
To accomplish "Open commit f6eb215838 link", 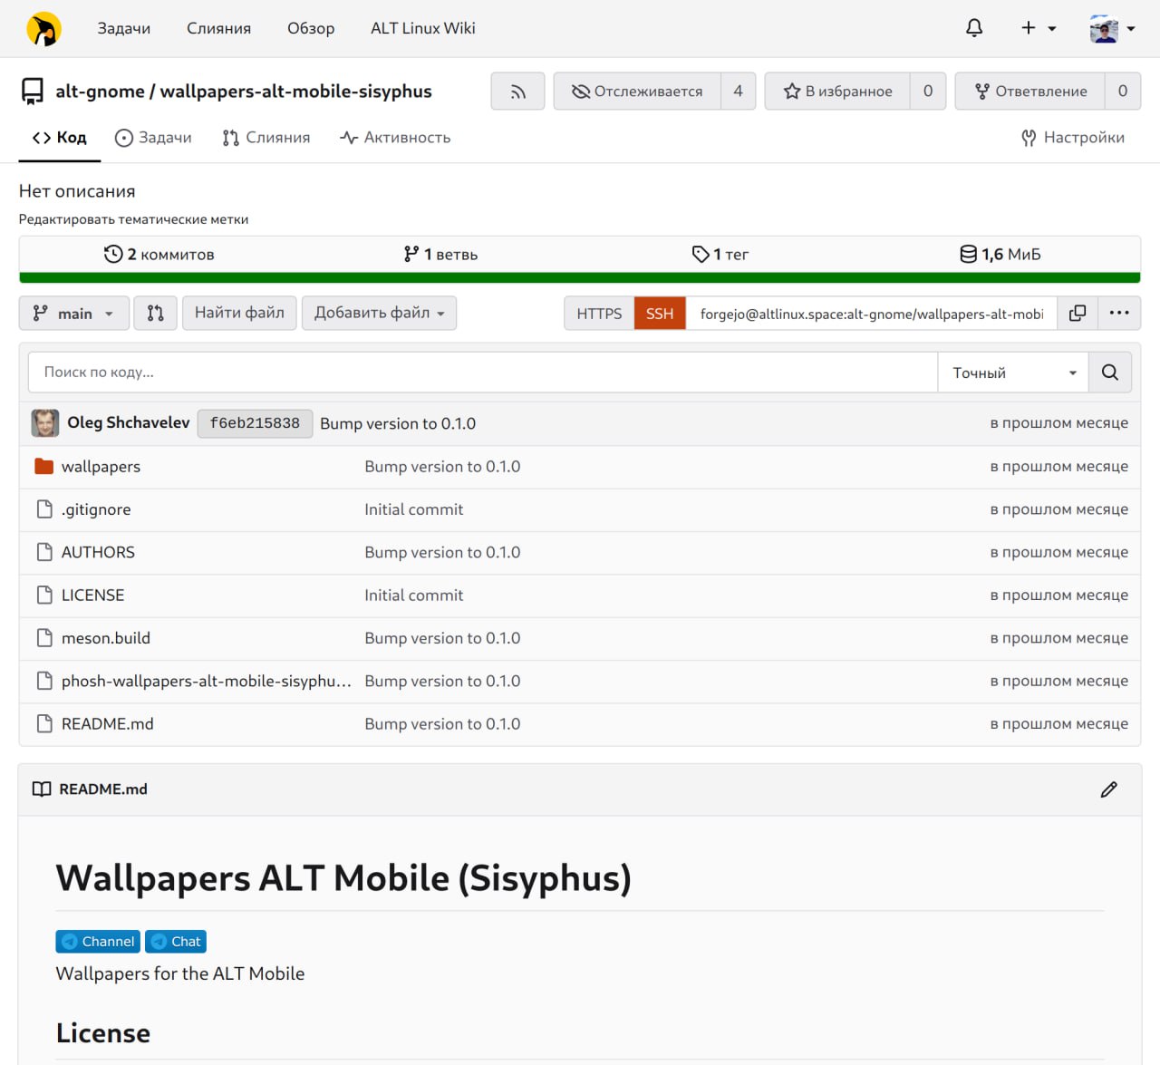I will [x=255, y=423].
